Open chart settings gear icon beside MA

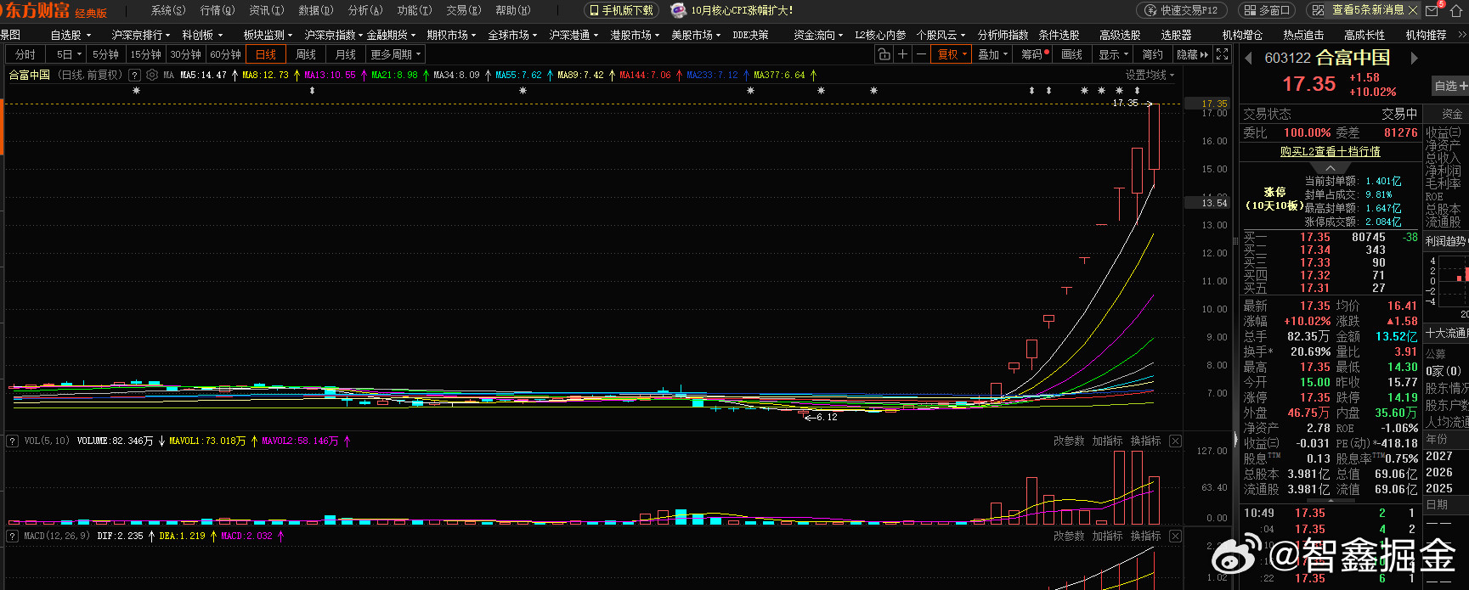152,75
